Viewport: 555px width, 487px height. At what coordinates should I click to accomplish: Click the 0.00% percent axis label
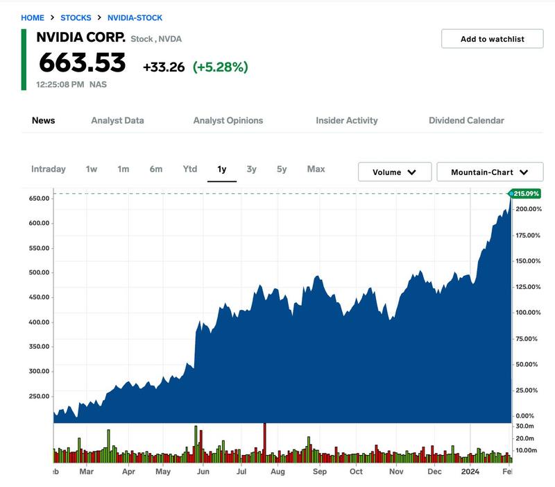524,415
